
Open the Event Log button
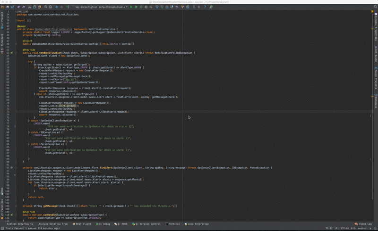pos(364,224)
